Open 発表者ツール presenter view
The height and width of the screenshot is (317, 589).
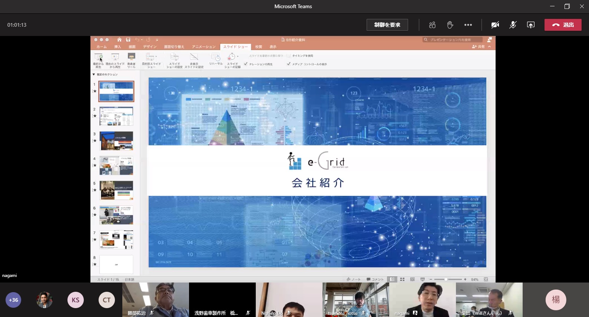coord(131,60)
